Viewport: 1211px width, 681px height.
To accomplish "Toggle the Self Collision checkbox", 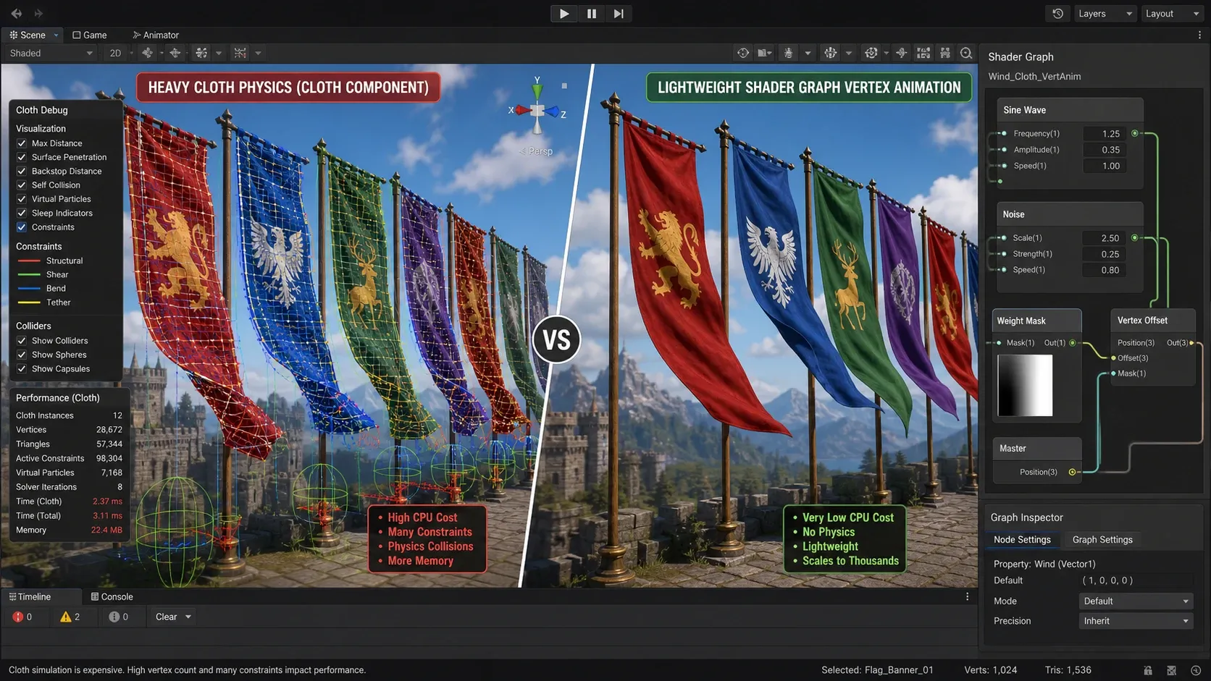I will click(22, 185).
